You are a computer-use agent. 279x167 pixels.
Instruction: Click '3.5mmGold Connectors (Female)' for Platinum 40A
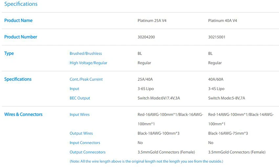[237, 152]
